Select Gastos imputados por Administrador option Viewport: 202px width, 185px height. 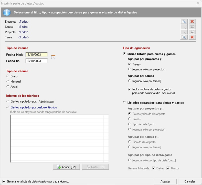(x=8, y=101)
